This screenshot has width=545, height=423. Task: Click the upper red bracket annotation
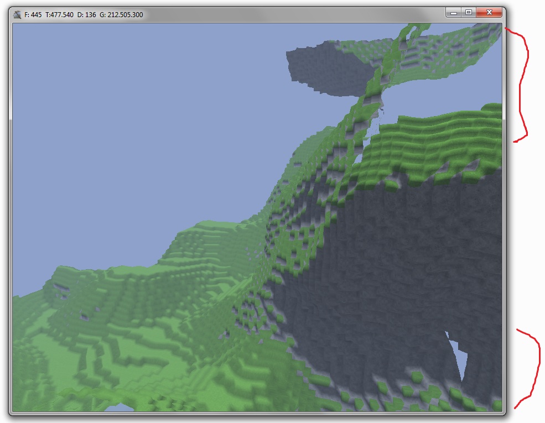point(523,83)
